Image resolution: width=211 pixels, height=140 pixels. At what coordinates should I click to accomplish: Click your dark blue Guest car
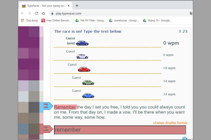pos(82,43)
